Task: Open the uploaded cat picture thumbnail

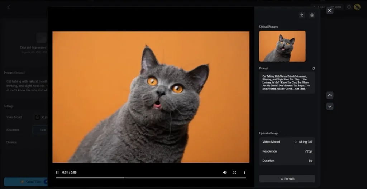Action: tap(282, 46)
